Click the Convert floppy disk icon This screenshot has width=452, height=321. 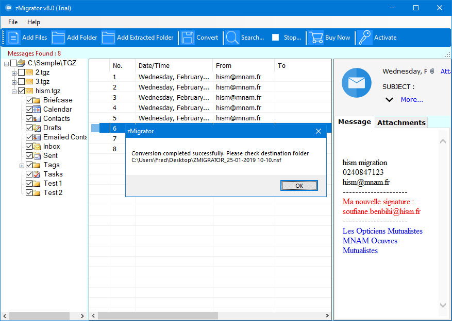tap(188, 38)
